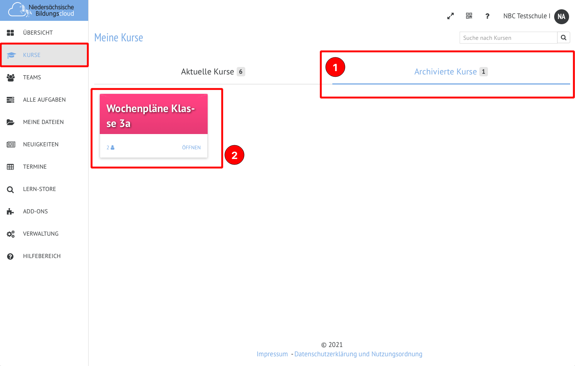Open Verwaltung gears icon

point(10,234)
